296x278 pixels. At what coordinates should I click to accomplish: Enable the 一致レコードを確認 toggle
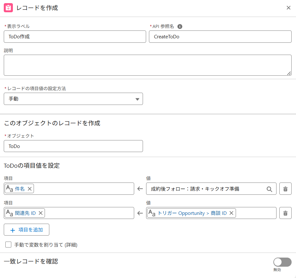(282, 262)
